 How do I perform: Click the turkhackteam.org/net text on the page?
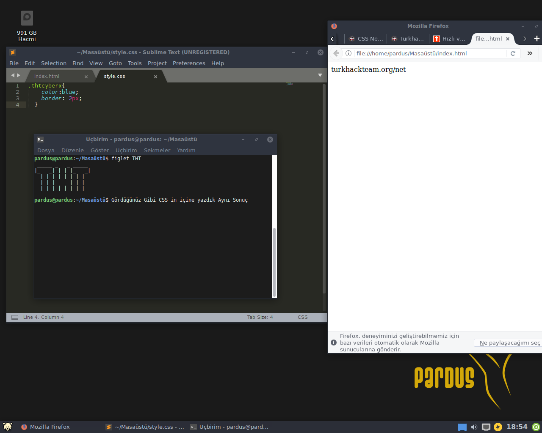click(368, 69)
